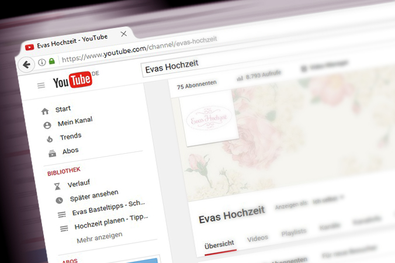395x263 pixels.
Task: Open Später ansehen list
Action: (x=94, y=195)
